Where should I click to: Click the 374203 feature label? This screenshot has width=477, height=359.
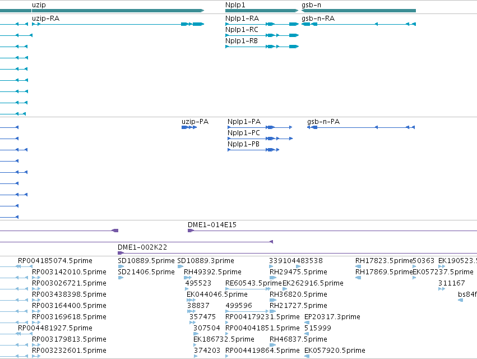coord(207,351)
